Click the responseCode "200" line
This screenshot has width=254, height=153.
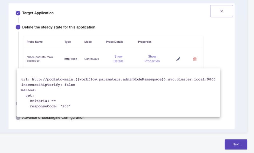[x=50, y=106]
